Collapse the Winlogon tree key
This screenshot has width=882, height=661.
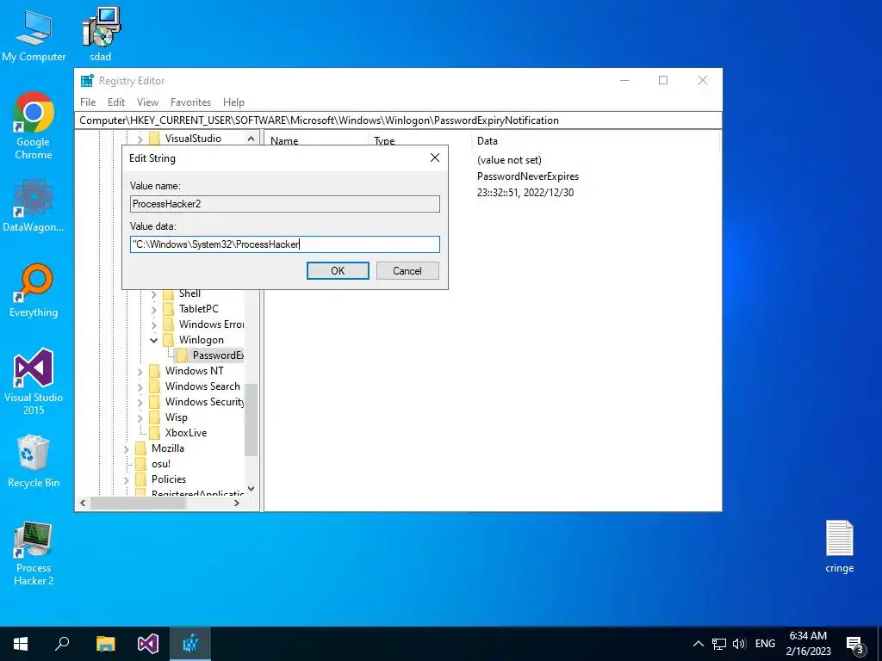point(153,340)
